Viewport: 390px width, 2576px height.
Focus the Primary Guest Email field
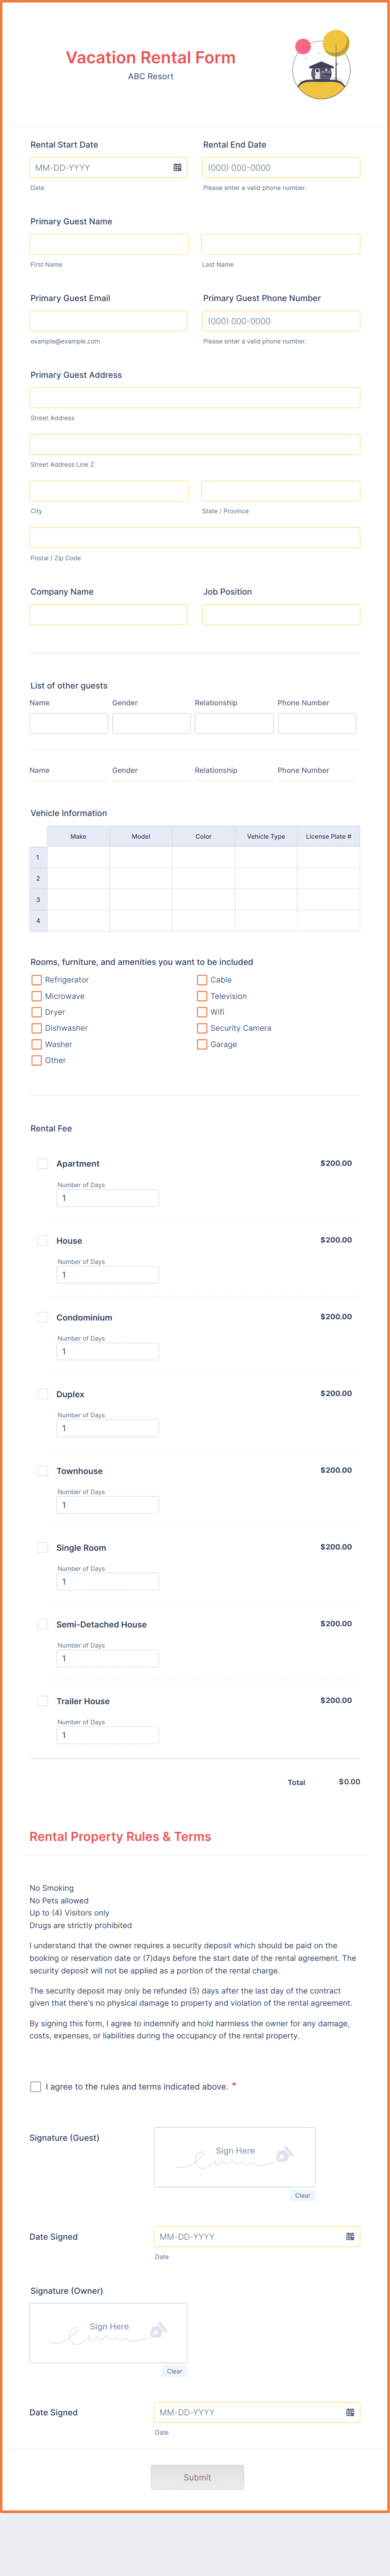pyautogui.click(x=109, y=321)
